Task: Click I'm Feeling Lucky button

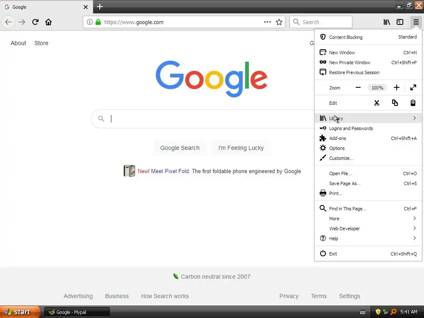Action: coord(241,148)
